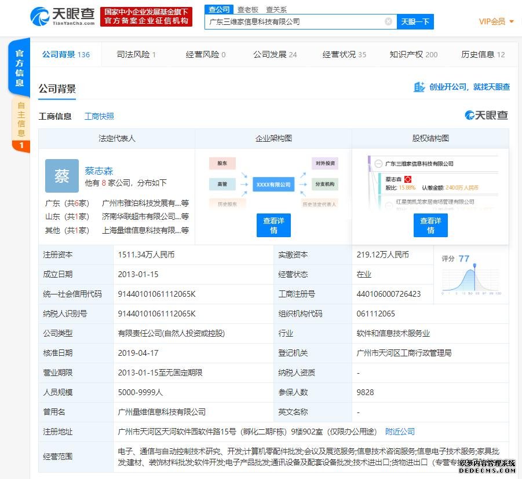Select the 查公司 search tab
This screenshot has width=522, height=479.
click(219, 10)
